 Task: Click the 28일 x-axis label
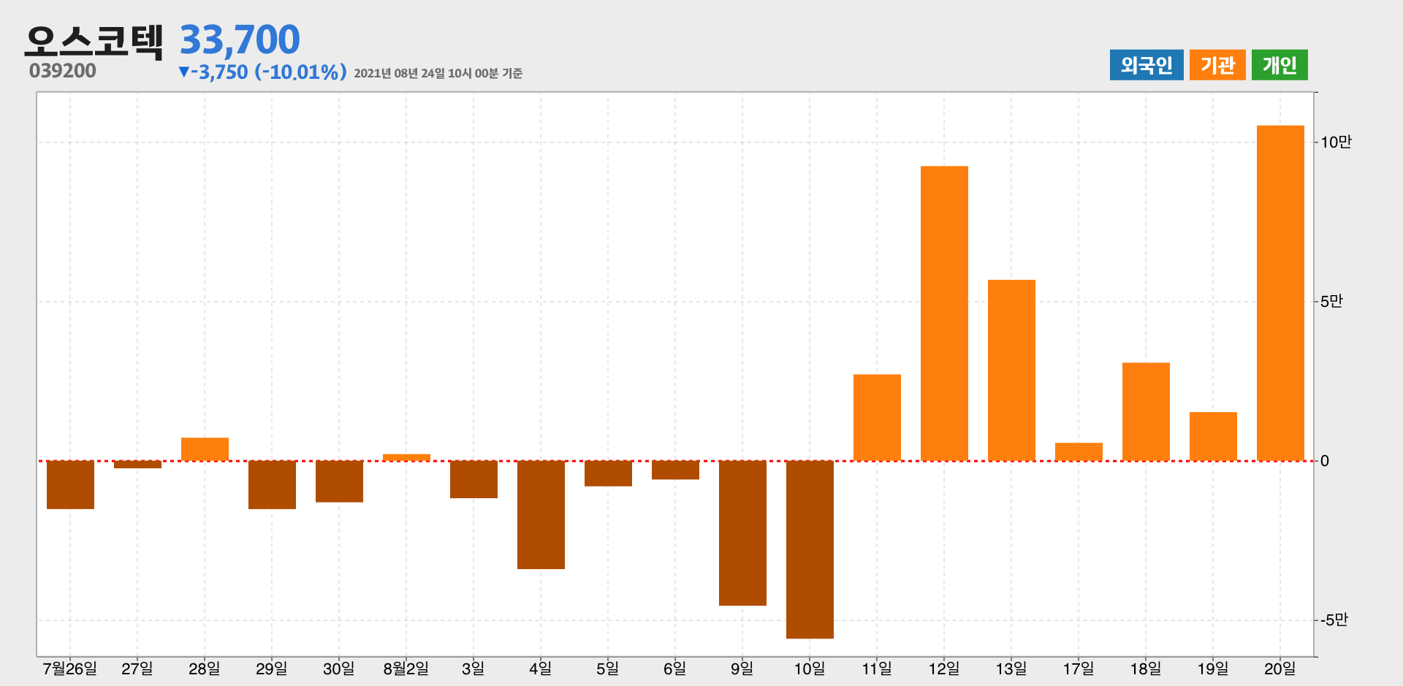[x=205, y=668]
